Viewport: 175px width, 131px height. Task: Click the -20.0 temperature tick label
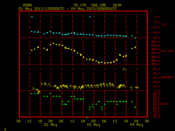tap(156, 38)
